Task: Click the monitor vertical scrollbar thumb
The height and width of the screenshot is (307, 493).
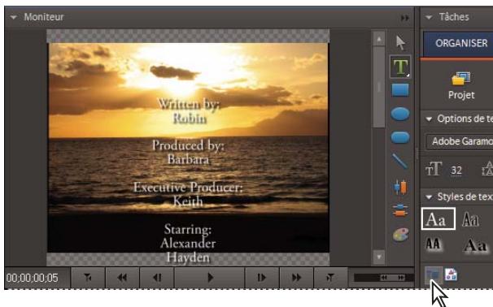Action: [x=379, y=87]
